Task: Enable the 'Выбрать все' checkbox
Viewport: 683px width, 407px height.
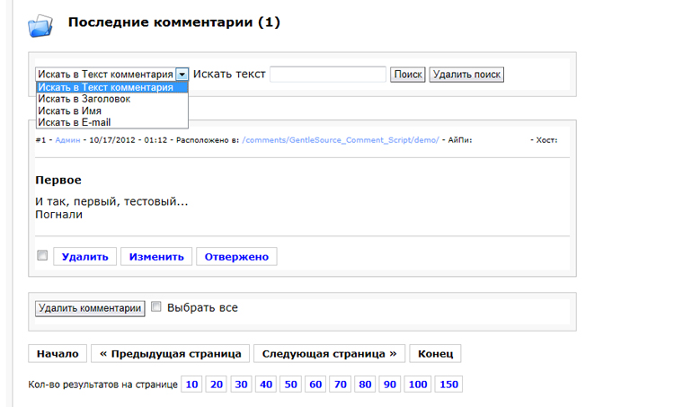Action: pos(156,307)
